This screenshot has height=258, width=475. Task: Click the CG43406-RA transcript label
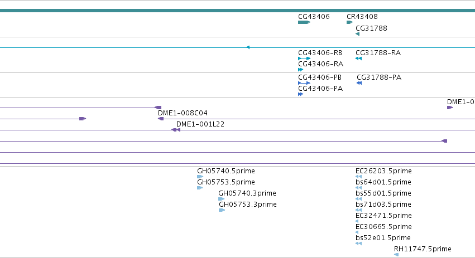(x=320, y=64)
